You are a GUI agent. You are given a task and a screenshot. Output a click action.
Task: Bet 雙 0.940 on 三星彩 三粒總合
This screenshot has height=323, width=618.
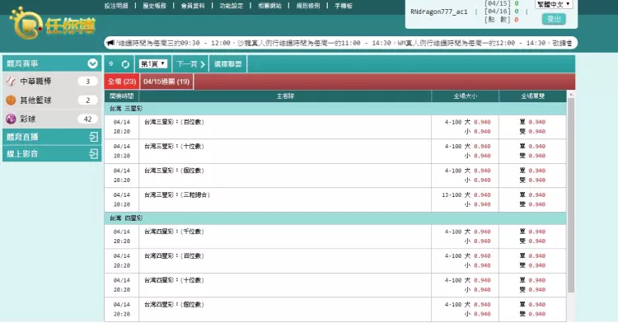(x=536, y=204)
